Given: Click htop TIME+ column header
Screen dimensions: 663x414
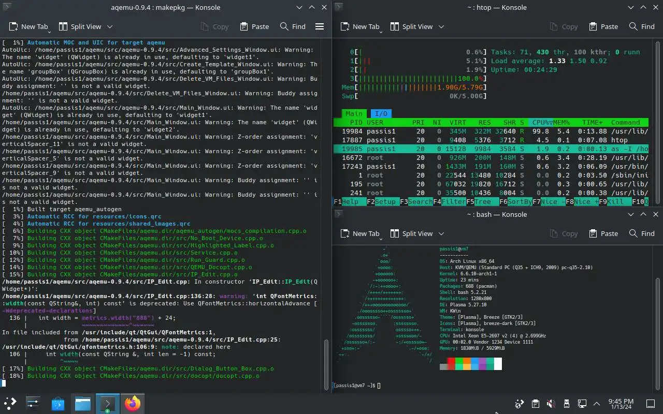Looking at the screenshot, I should tap(593, 123).
